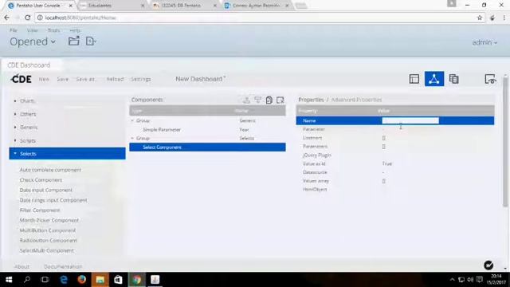Image resolution: width=510 pixels, height=287 pixels.
Task: Launch Firefox from the taskbar
Action: (81, 280)
